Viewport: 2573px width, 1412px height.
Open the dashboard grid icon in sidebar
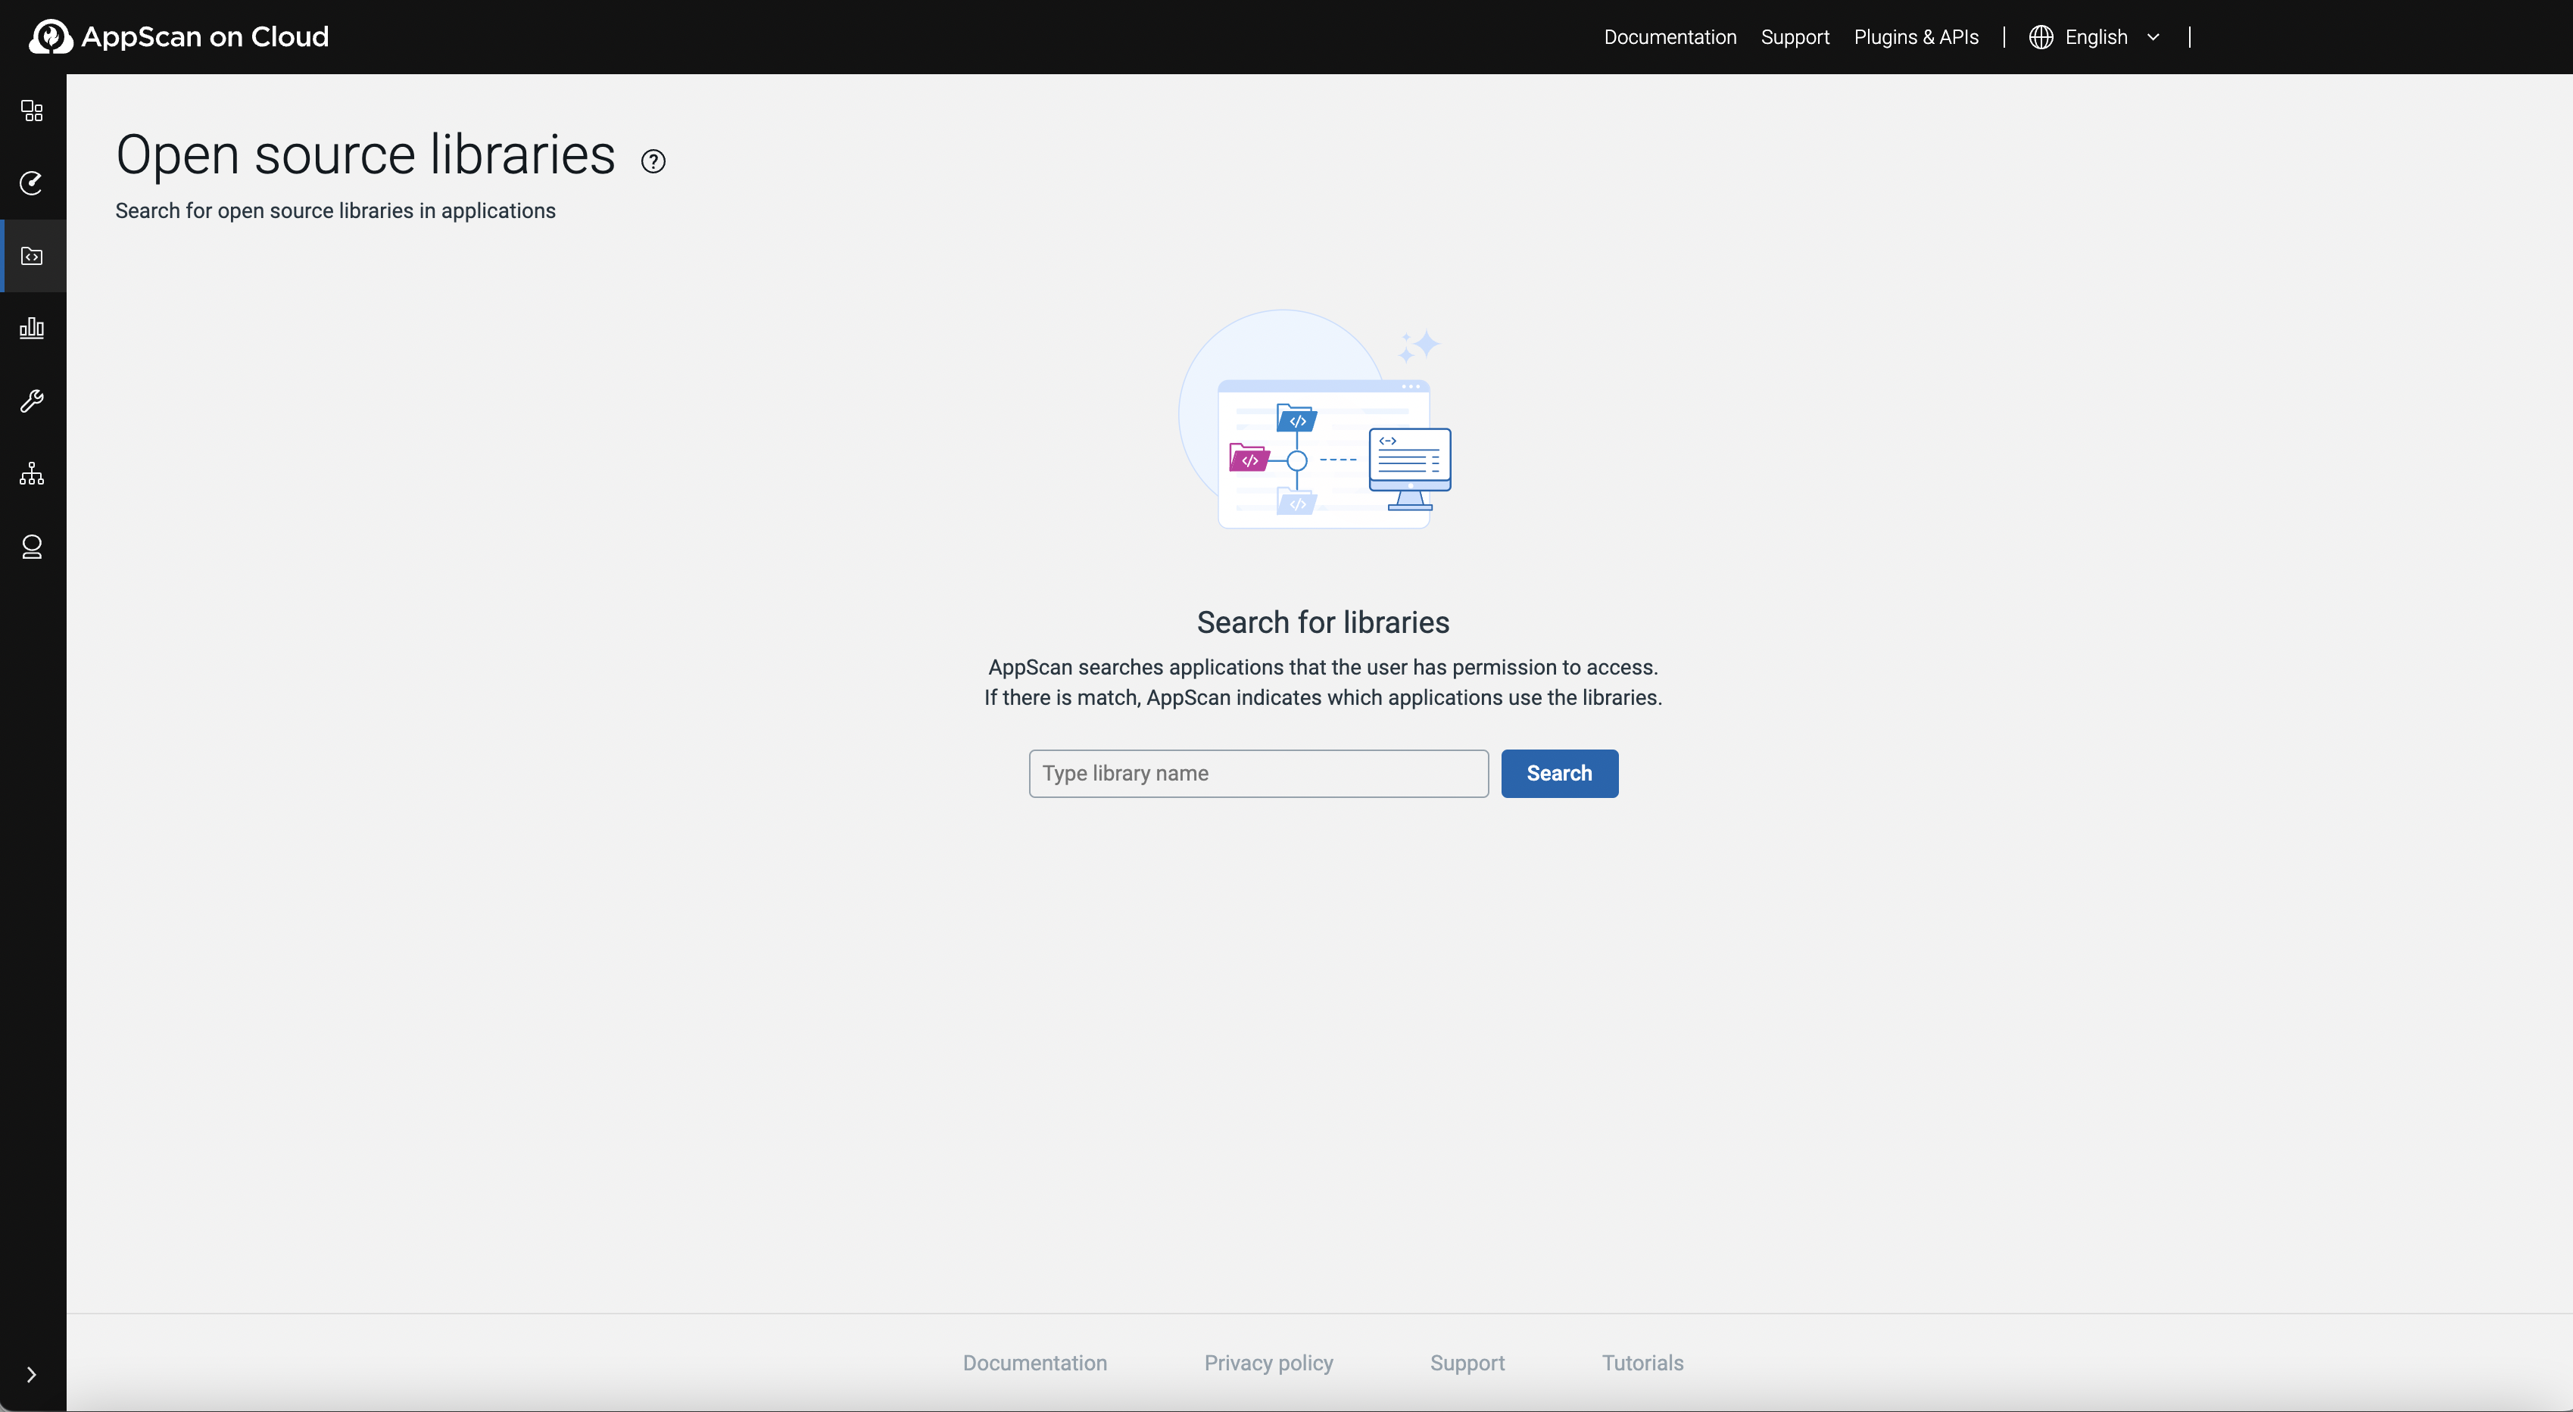coord(32,111)
